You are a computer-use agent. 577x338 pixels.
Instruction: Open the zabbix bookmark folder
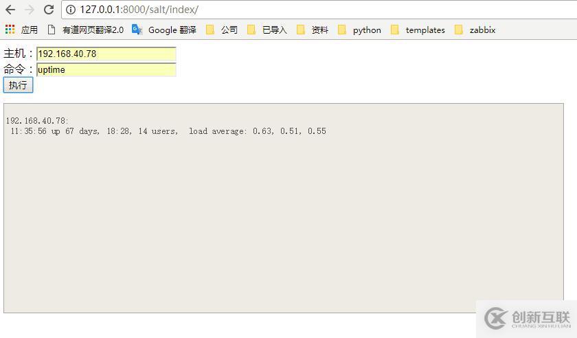click(475, 30)
